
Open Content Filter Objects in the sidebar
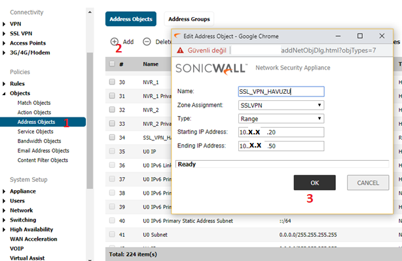[43, 160]
